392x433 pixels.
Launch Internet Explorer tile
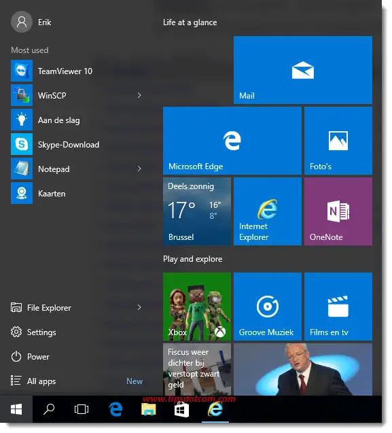point(267,211)
